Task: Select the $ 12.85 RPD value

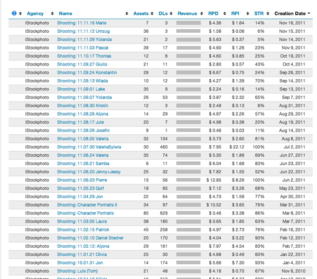Action: tap(213, 180)
